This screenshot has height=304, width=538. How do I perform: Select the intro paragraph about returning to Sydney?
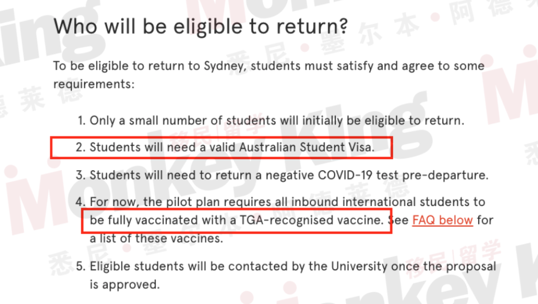coord(269,75)
